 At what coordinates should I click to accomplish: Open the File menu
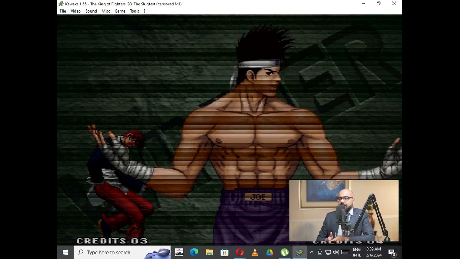click(63, 11)
